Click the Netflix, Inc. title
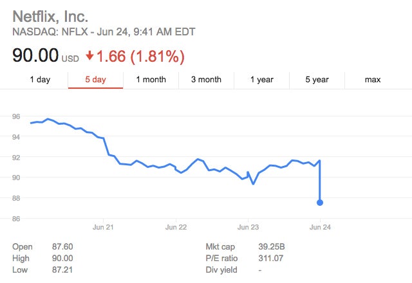412x283 pixels. [x=51, y=16]
